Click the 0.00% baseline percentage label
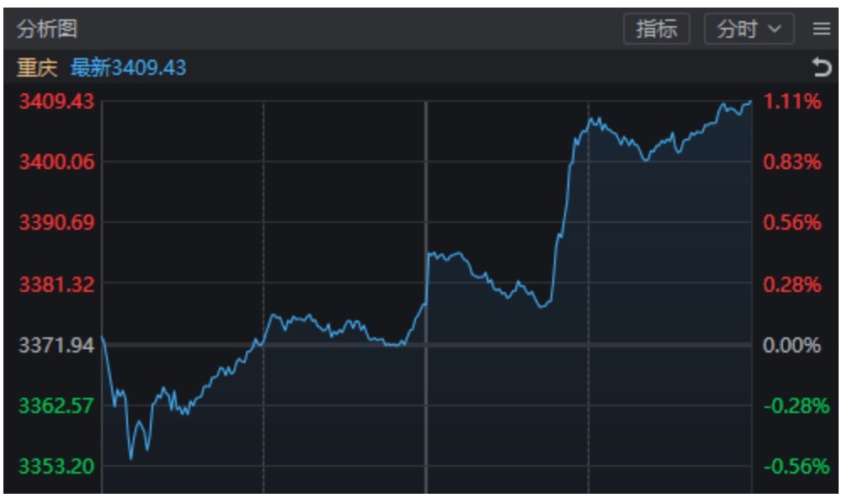842x498 pixels. pos(791,345)
